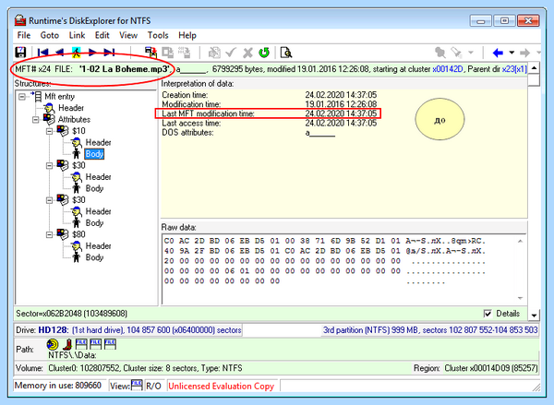Click the walking man Goto icon
This screenshot has height=405, width=554.
click(76, 53)
